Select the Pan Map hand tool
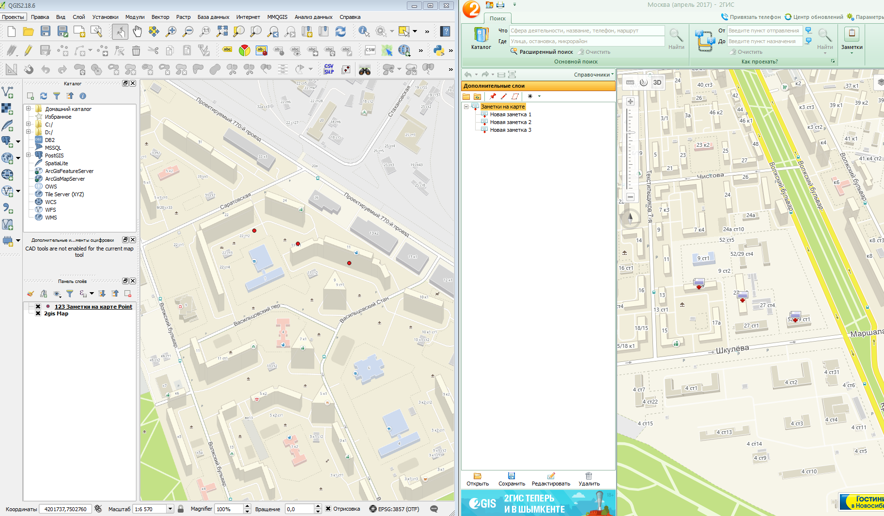The image size is (884, 516). pyautogui.click(x=138, y=32)
